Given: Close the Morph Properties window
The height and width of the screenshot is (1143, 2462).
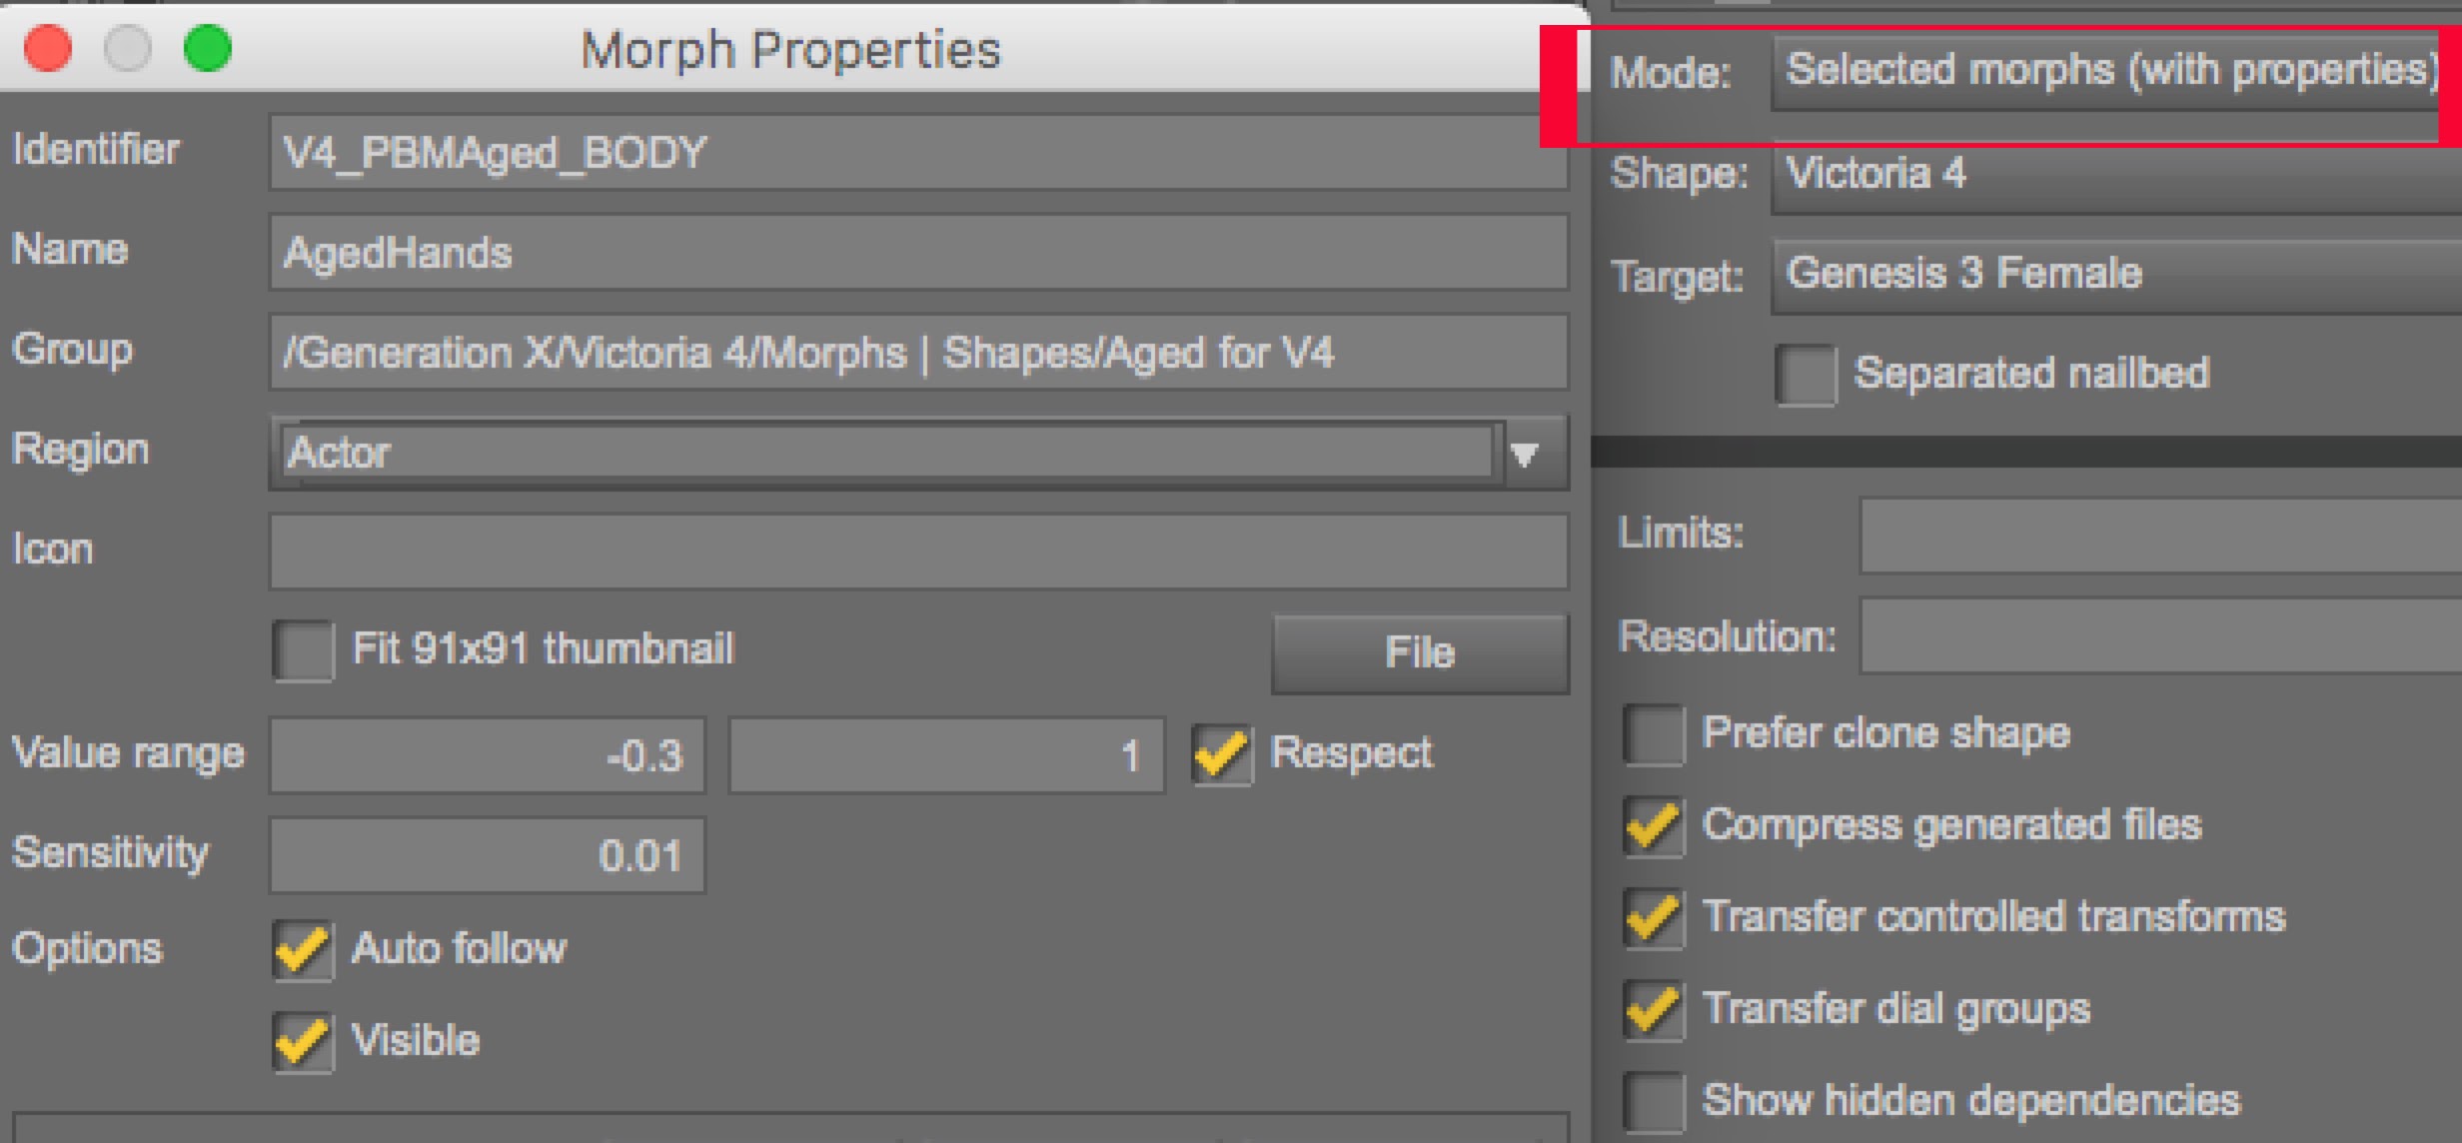Looking at the screenshot, I should [x=48, y=49].
